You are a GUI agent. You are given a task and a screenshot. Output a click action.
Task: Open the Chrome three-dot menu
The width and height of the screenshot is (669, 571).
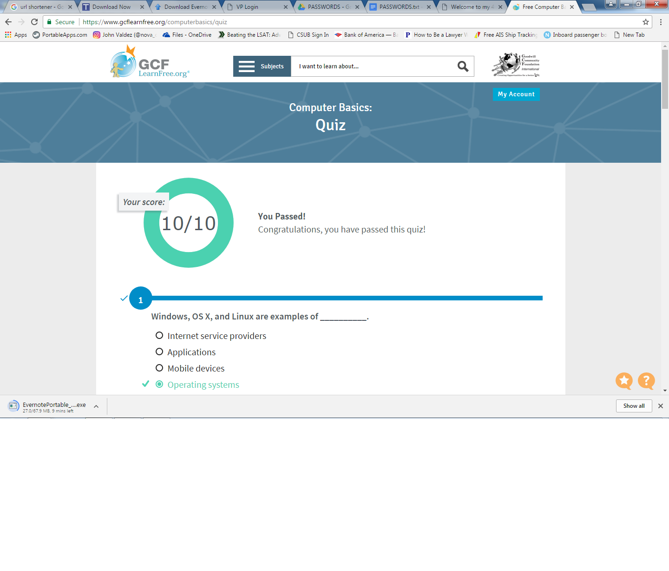(x=661, y=22)
